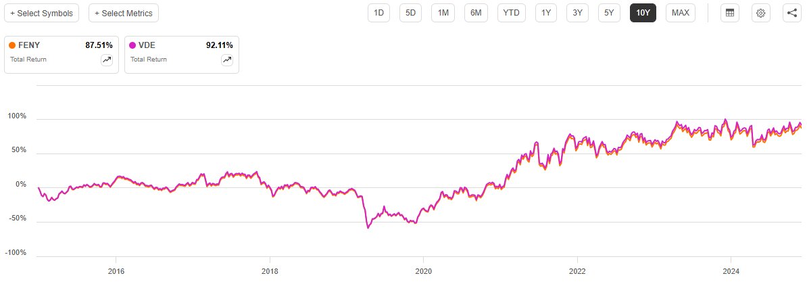Click VDE trend chart icon

click(227, 60)
